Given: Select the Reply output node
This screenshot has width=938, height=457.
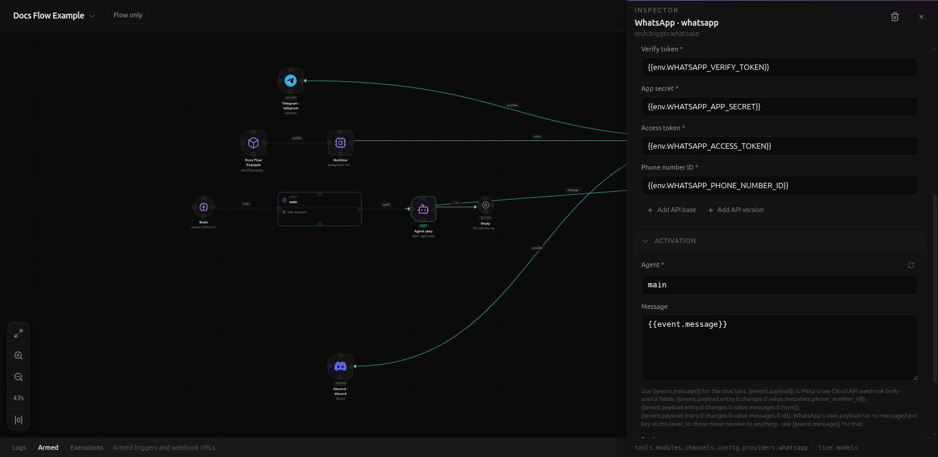Looking at the screenshot, I should (x=486, y=205).
